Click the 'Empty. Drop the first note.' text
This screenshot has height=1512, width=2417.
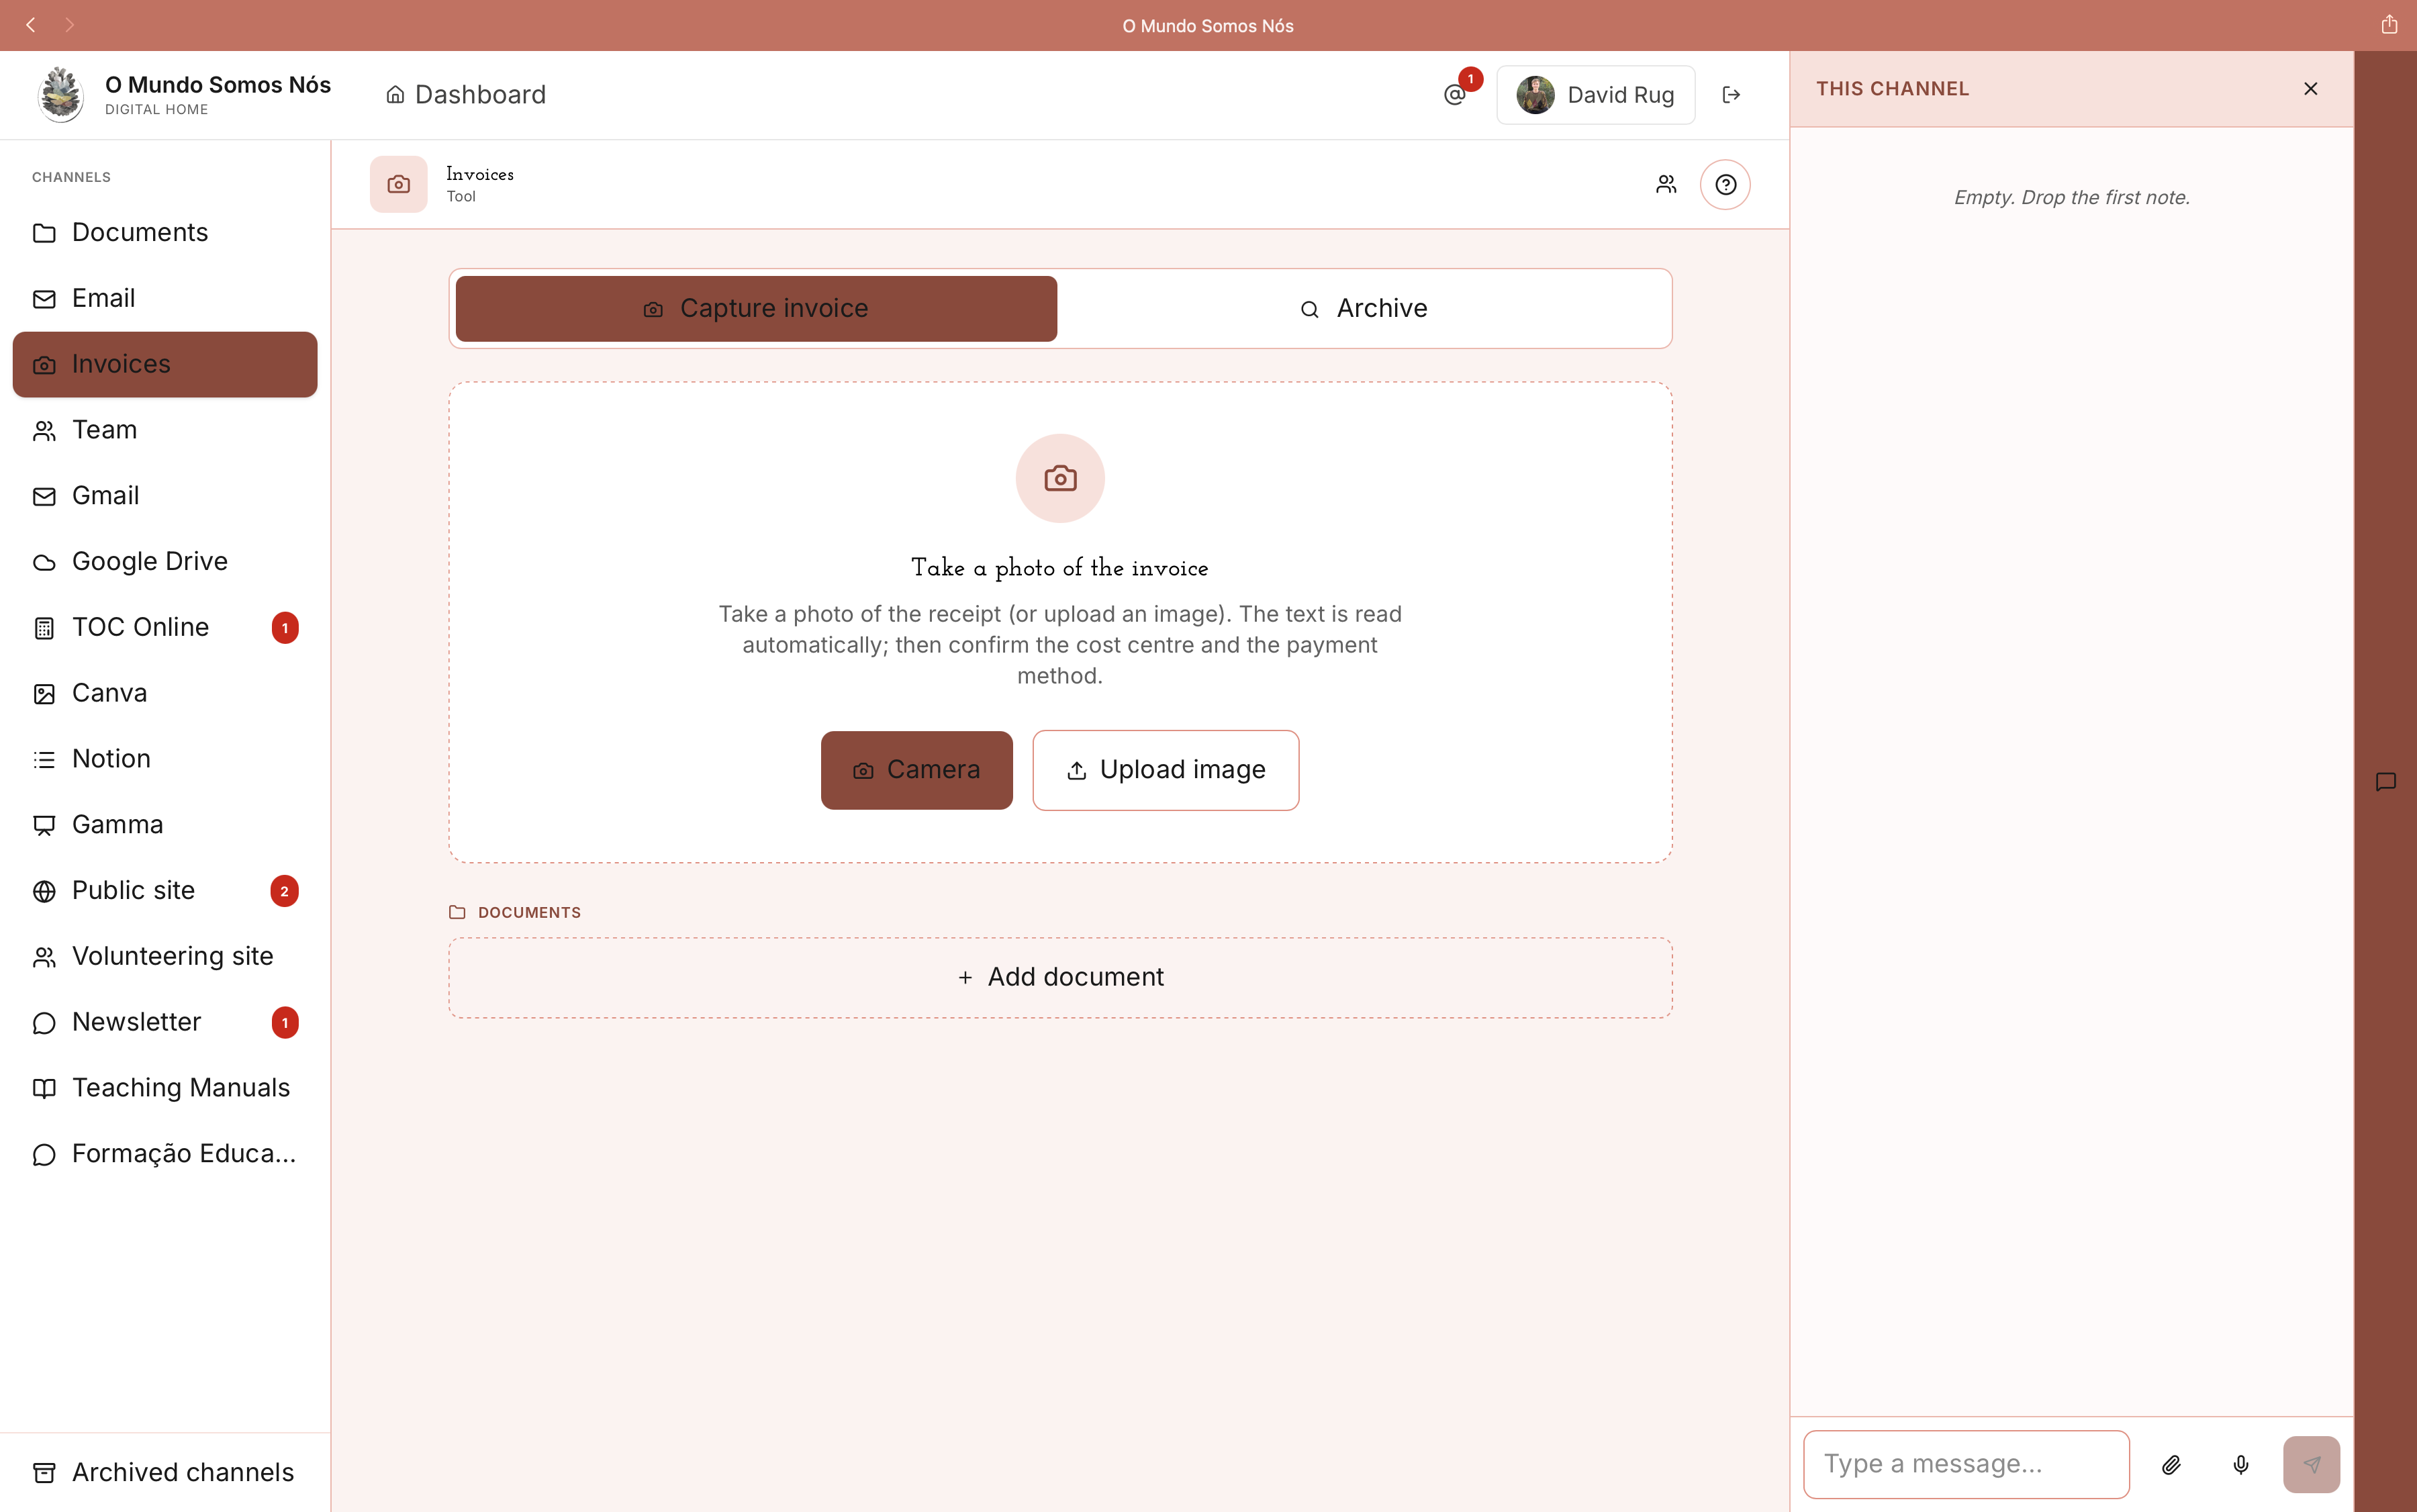pos(2072,198)
